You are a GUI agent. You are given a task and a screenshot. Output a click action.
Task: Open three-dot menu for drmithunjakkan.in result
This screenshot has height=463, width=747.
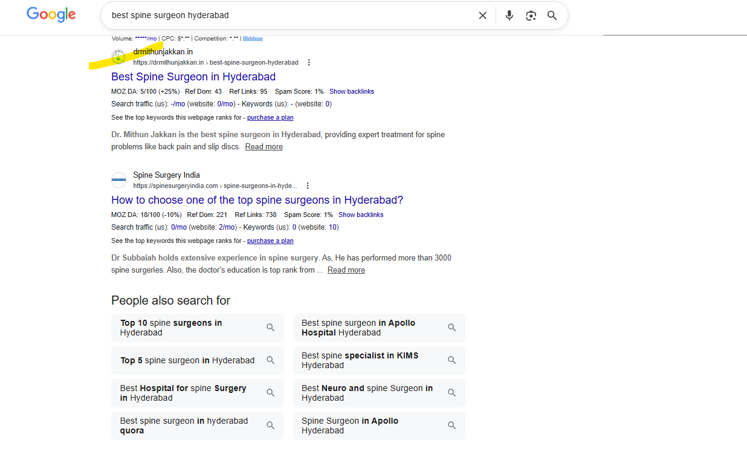[309, 62]
